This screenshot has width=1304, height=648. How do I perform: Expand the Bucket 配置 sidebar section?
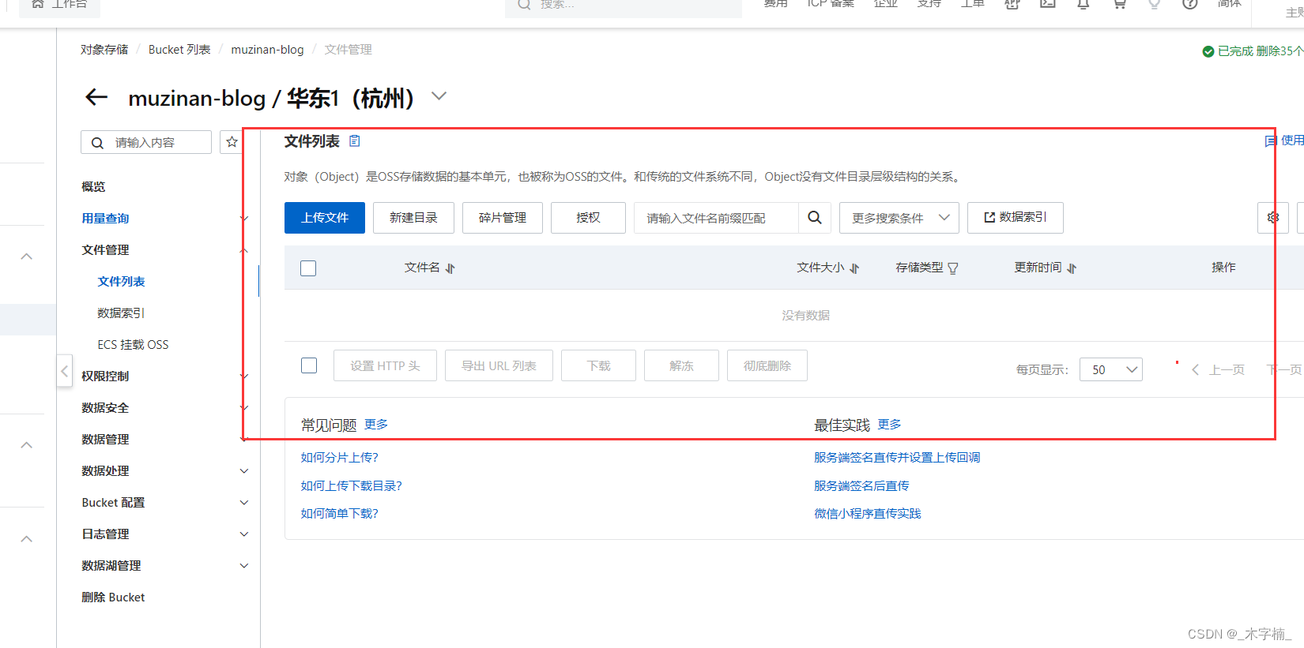click(244, 503)
